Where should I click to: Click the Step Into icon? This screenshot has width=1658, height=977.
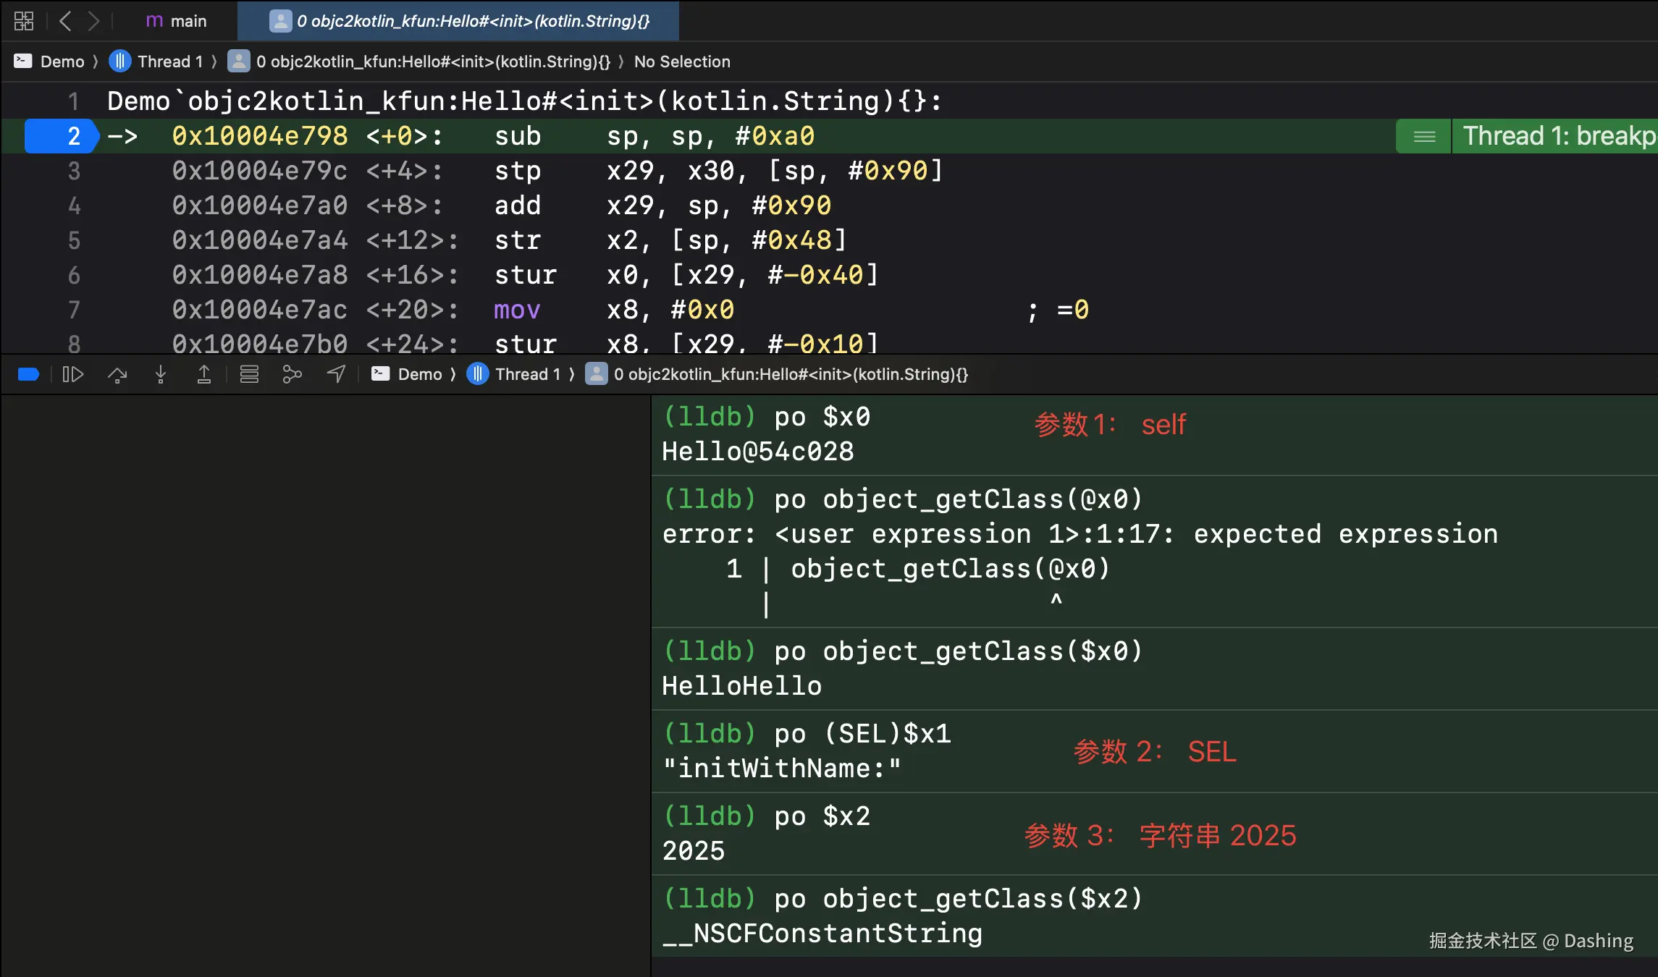(x=161, y=374)
